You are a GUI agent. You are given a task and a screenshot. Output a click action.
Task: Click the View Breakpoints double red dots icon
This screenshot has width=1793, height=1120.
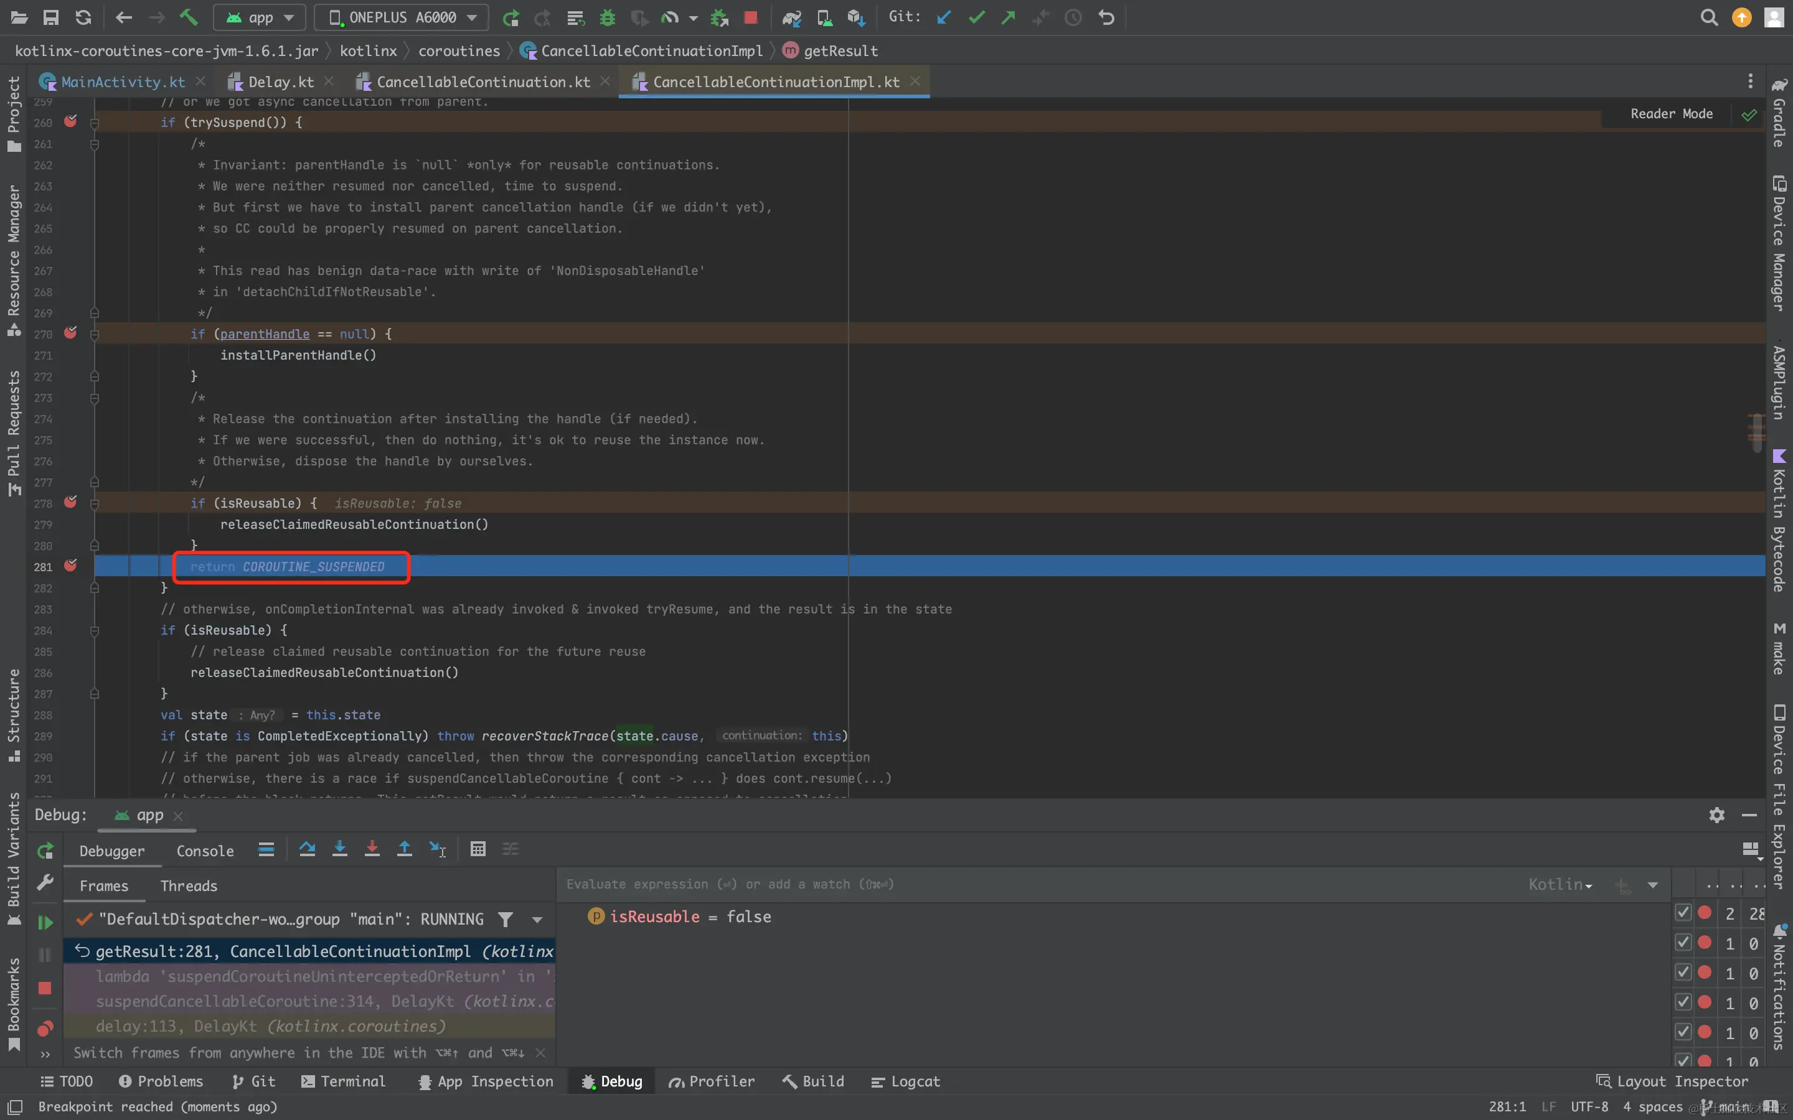click(45, 1028)
